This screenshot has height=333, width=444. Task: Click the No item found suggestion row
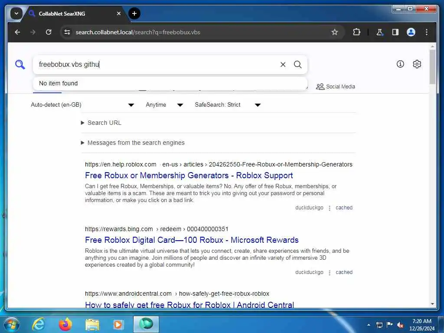click(170, 84)
